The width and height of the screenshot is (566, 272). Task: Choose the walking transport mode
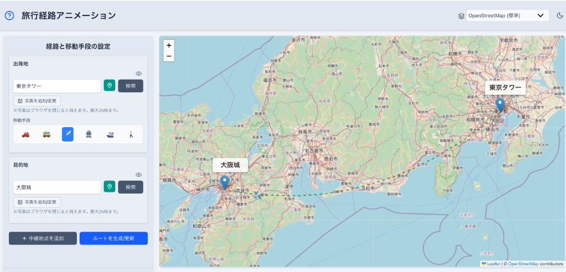131,134
